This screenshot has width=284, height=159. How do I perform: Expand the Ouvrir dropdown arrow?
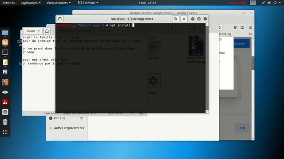click(x=39, y=31)
